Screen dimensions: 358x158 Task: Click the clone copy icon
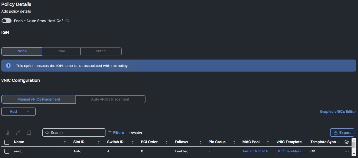pyautogui.click(x=29, y=133)
